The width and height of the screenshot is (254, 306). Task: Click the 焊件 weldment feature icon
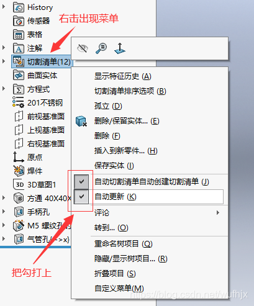tap(19, 171)
